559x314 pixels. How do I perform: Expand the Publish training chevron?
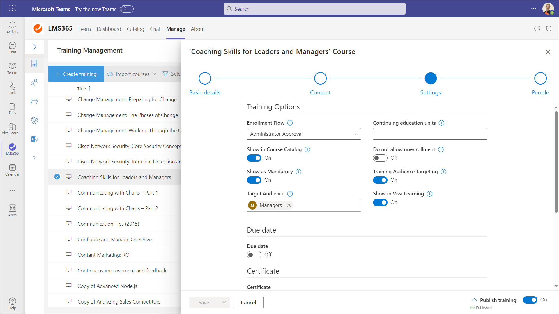(474, 300)
